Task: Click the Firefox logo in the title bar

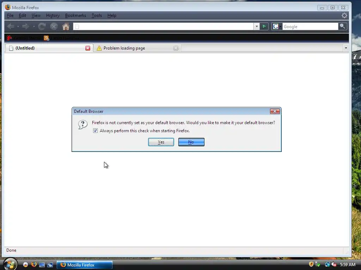Action: (x=8, y=7)
